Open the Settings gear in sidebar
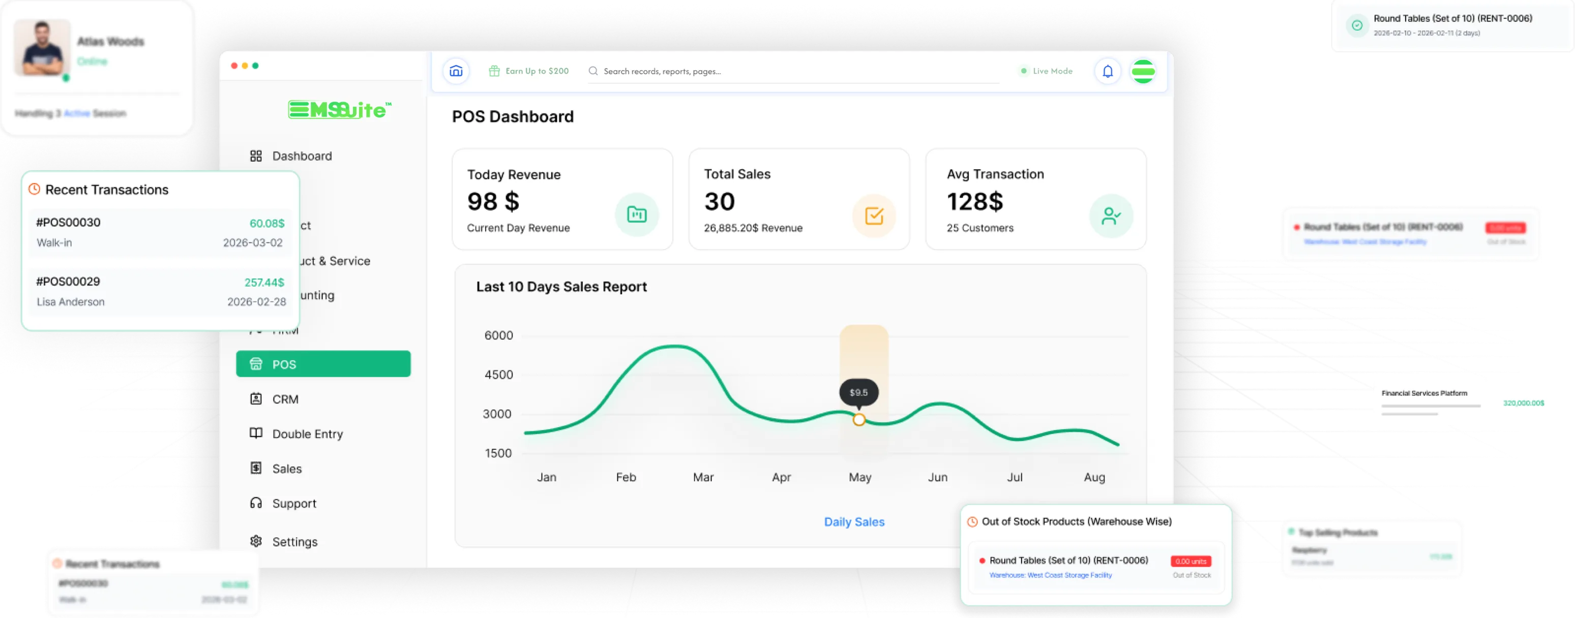Viewport: 1575px width, 618px height. point(256,541)
